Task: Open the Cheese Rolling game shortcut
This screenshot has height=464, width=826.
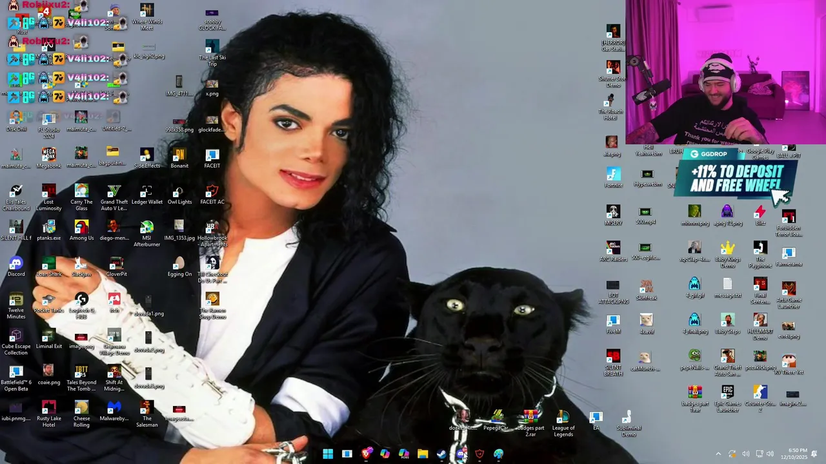Action: 81,414
